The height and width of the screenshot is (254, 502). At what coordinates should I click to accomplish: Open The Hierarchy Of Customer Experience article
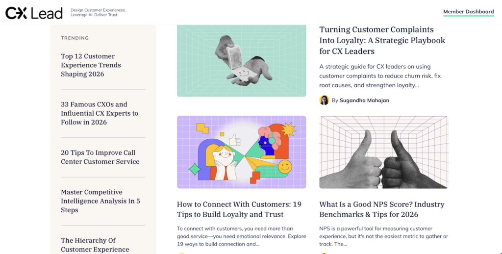point(95,245)
